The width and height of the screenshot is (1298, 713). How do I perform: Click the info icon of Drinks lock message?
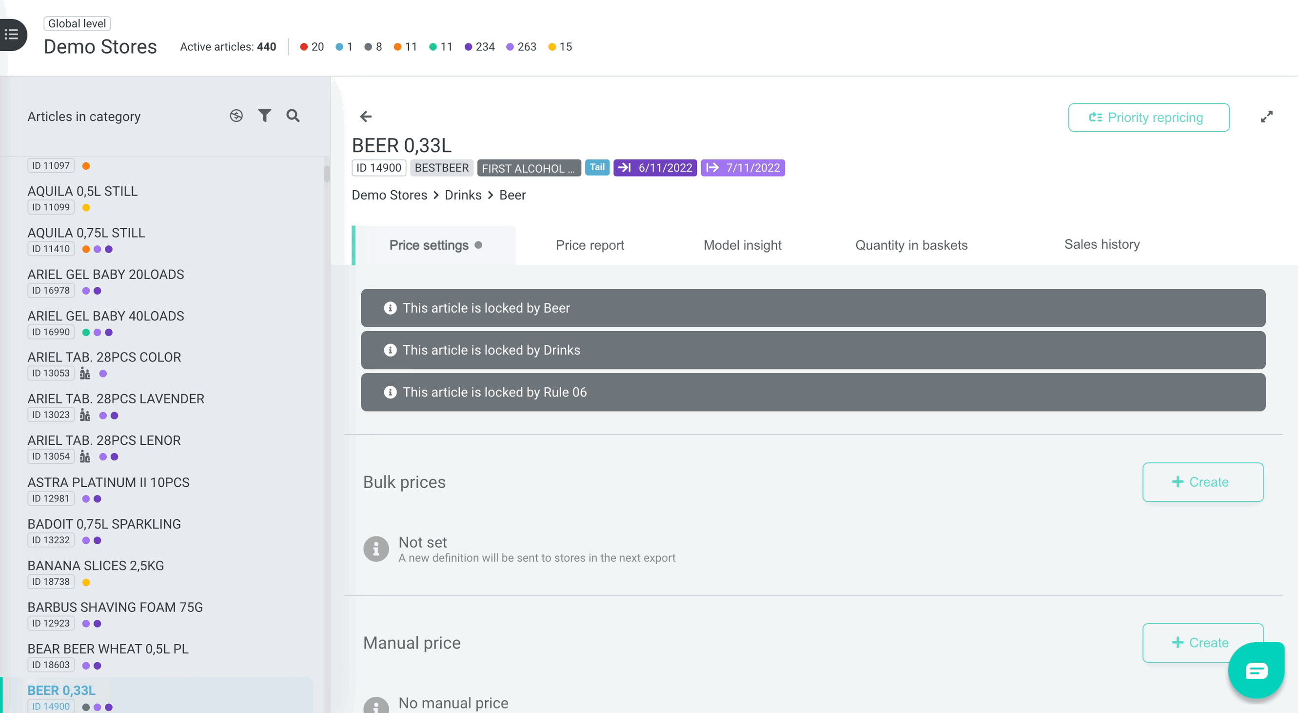[x=390, y=350]
